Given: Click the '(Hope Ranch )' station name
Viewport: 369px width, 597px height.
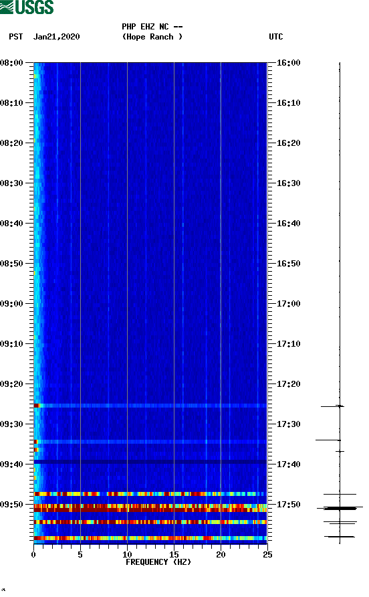Looking at the screenshot, I should click(152, 37).
